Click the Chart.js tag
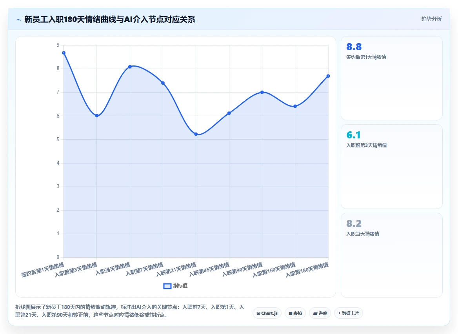Image resolution: width=458 pixels, height=334 pixels. [267, 313]
